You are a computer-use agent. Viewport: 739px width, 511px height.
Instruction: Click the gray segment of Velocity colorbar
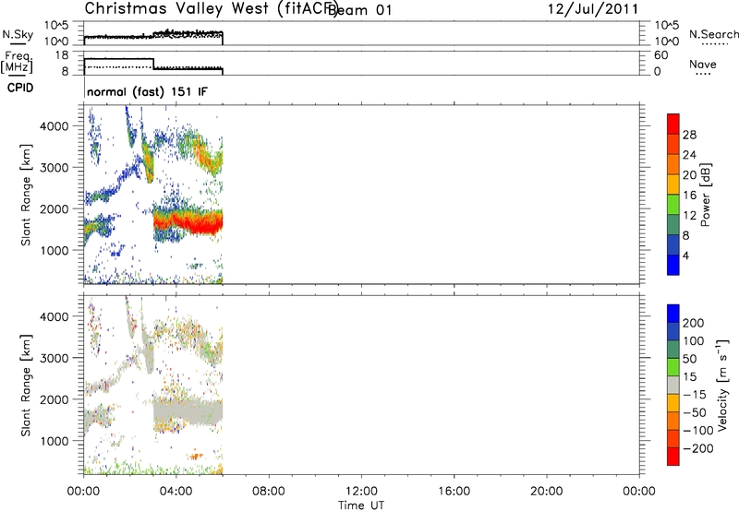pyautogui.click(x=673, y=386)
